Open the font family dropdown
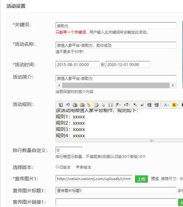Viewport: 183px width, 207px height. [x=118, y=105]
